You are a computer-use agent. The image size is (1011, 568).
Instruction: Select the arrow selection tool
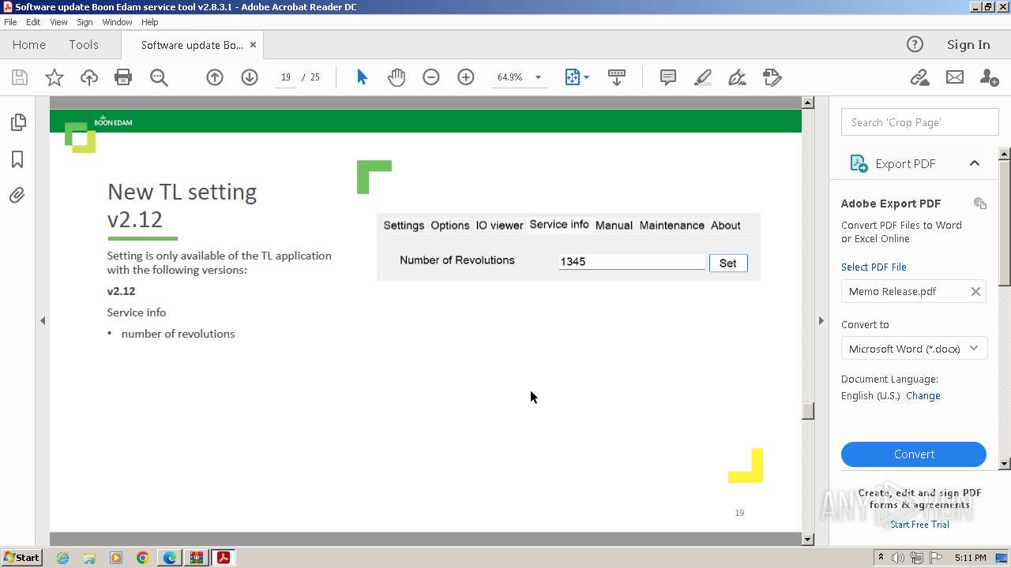[x=362, y=77]
